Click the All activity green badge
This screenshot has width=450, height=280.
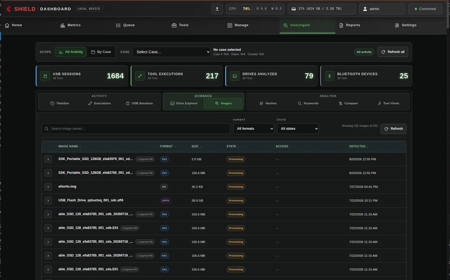364,52
